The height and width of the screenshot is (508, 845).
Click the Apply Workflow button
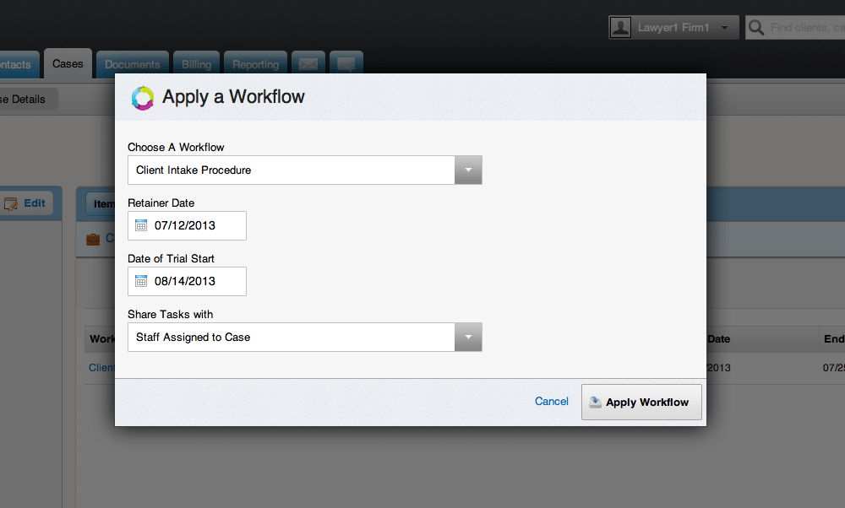coord(641,402)
